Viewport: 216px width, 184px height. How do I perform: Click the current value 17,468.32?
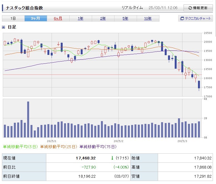(x=85, y=158)
